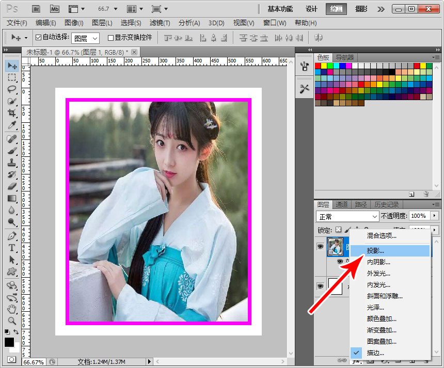The image size is (444, 368).
Task: Close the untitled document tab
Action: (134, 52)
